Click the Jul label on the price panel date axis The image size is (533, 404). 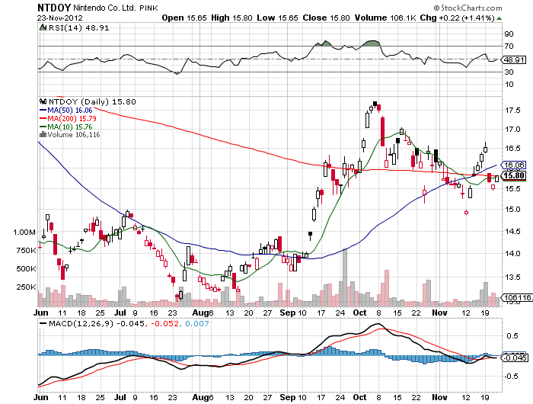coord(120,313)
